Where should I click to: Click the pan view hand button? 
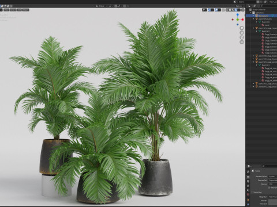pos(242,33)
